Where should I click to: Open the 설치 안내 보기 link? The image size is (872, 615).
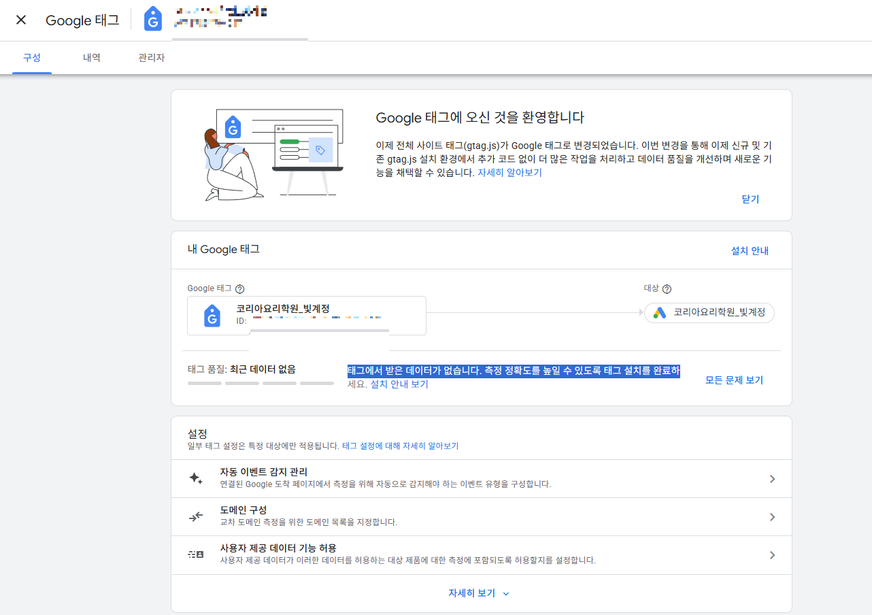click(399, 384)
